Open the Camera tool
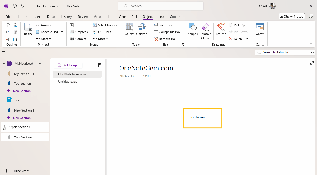Screen dimensions: 317x175 (78, 39)
